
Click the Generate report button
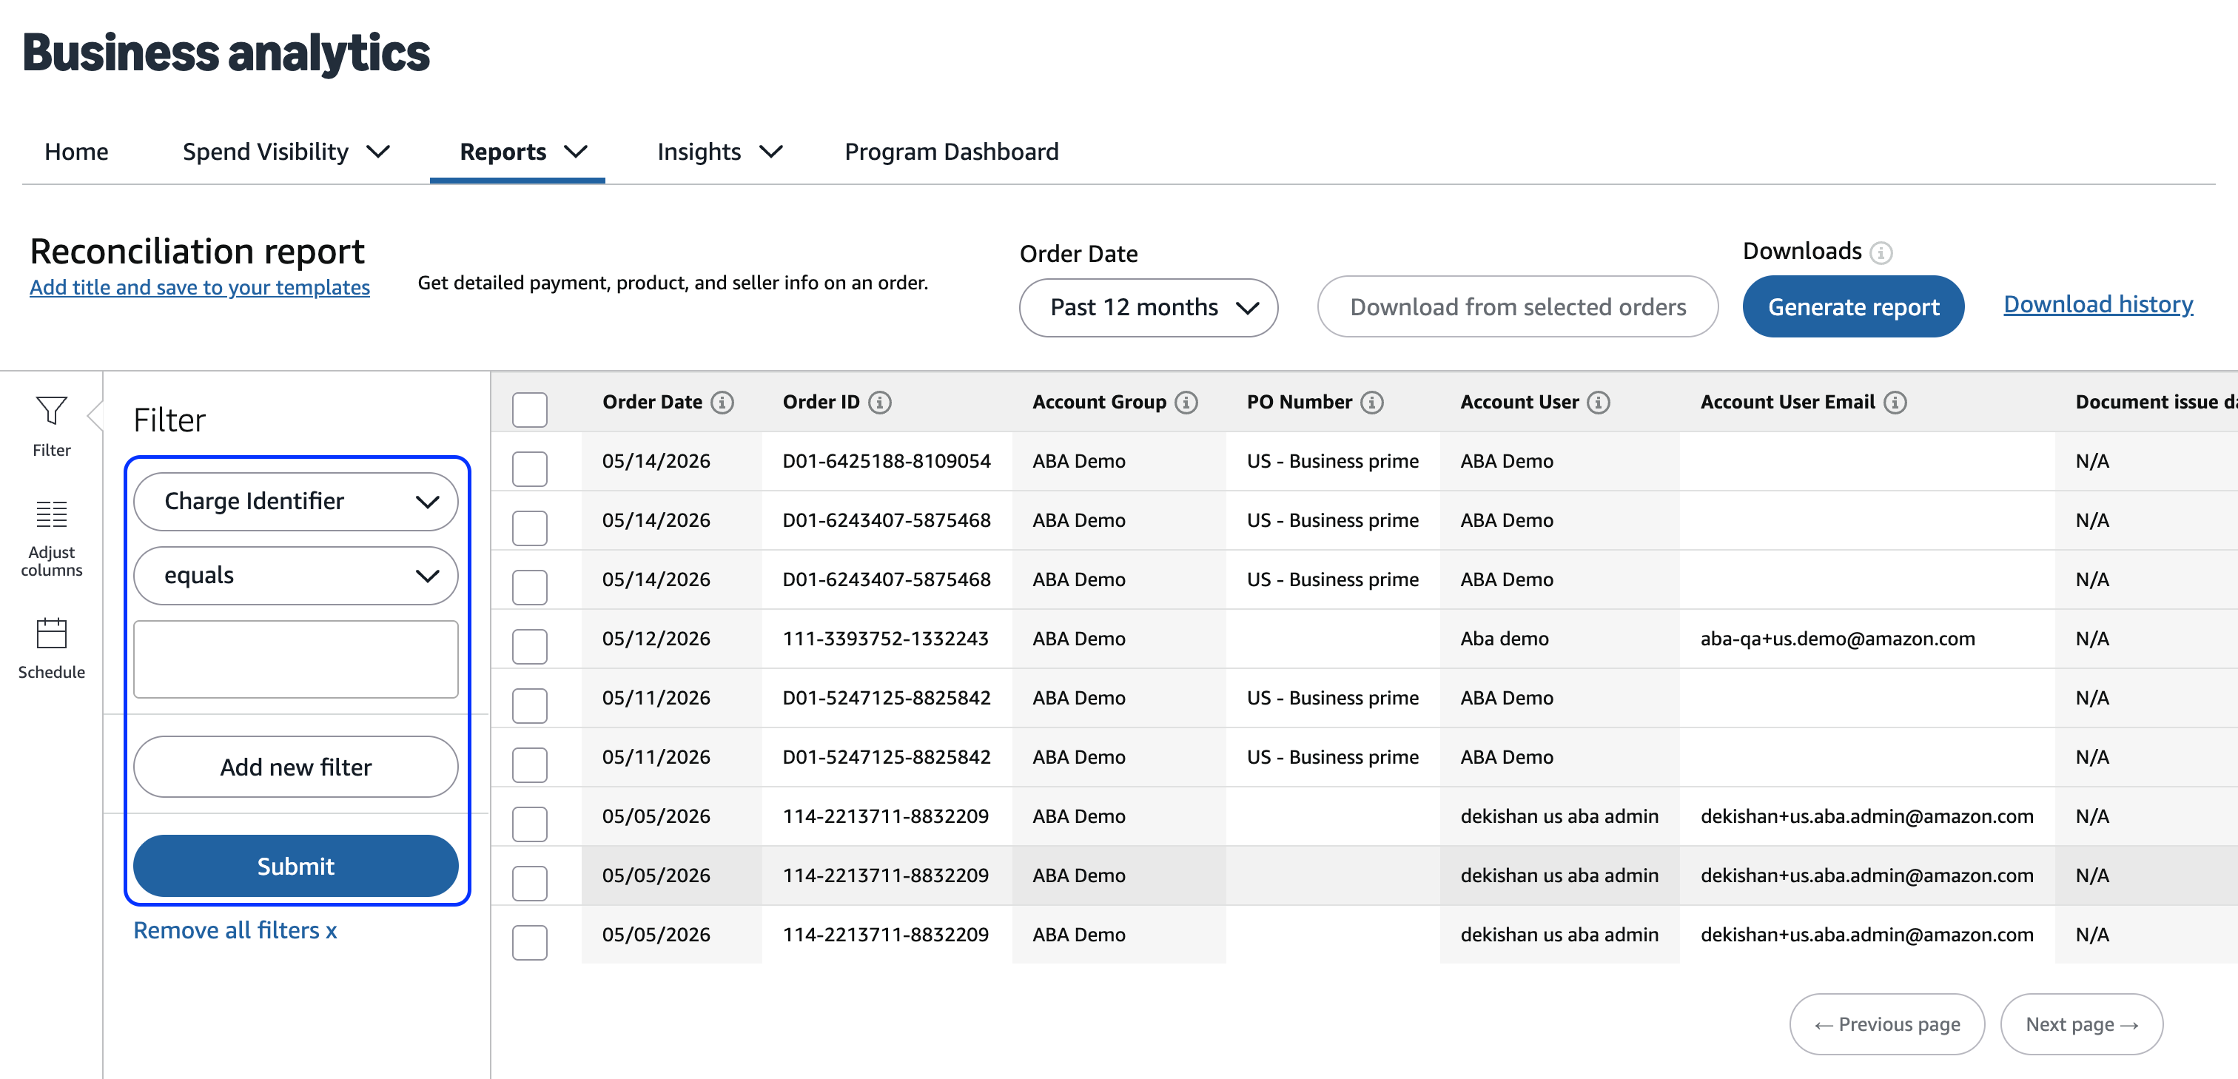coord(1853,306)
